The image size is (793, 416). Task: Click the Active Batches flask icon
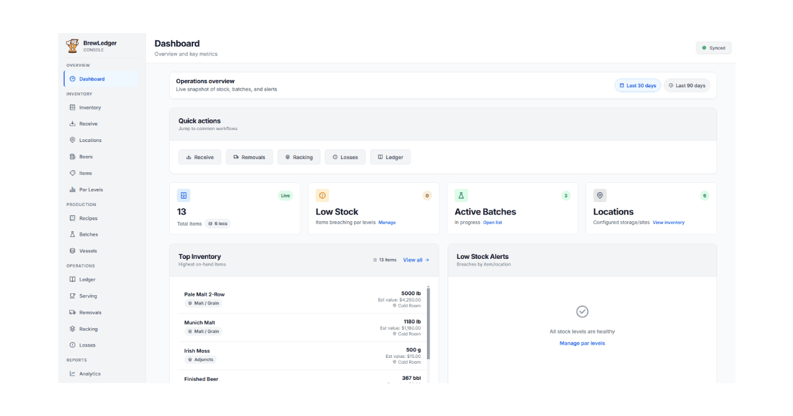461,195
